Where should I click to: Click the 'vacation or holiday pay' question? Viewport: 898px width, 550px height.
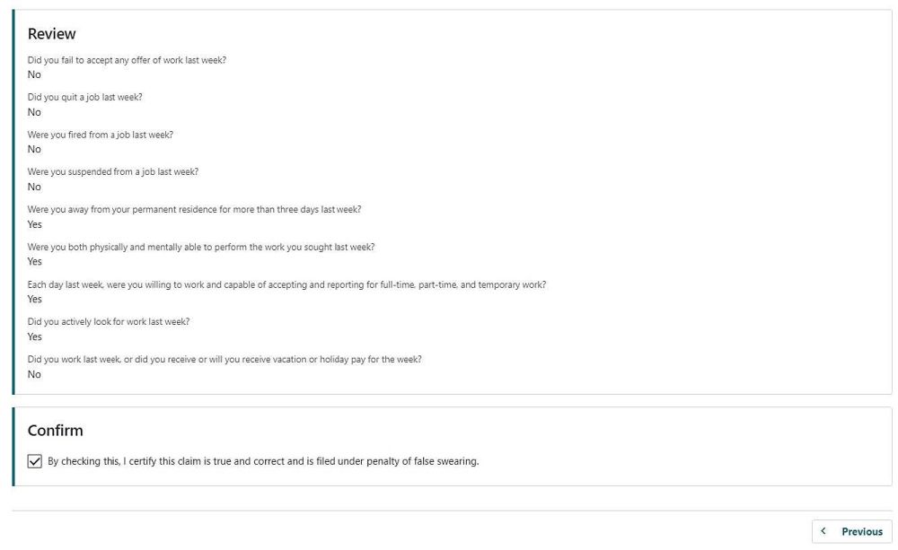224,359
